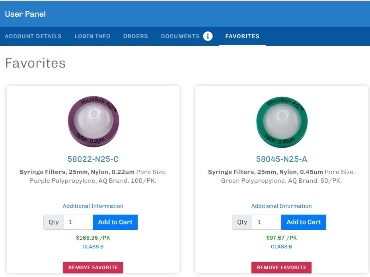Click CLASS B link under $166.35 price
Screen dimensions: 370x277
point(93,247)
